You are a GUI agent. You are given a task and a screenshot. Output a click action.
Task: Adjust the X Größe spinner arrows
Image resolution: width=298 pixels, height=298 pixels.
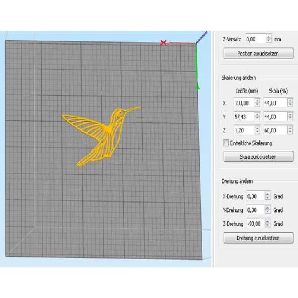tap(257, 103)
